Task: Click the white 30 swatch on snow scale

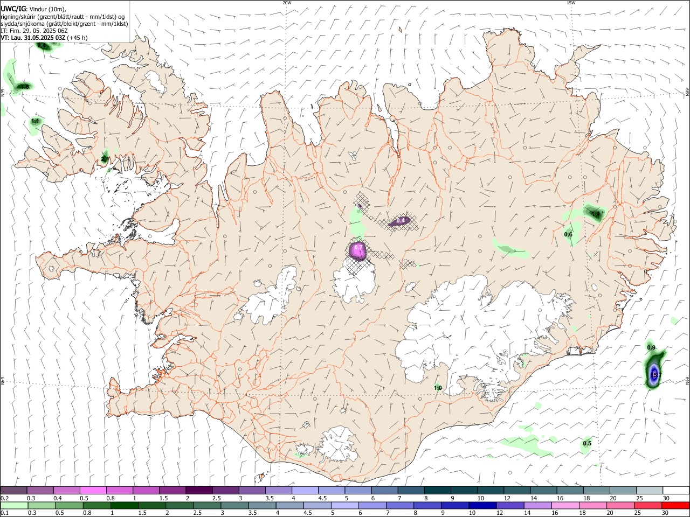Action: click(675, 490)
